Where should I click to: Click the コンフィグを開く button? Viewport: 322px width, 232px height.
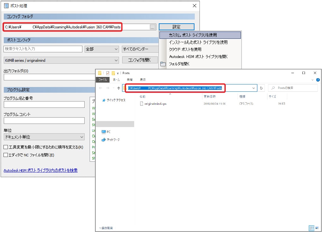click(x=140, y=60)
